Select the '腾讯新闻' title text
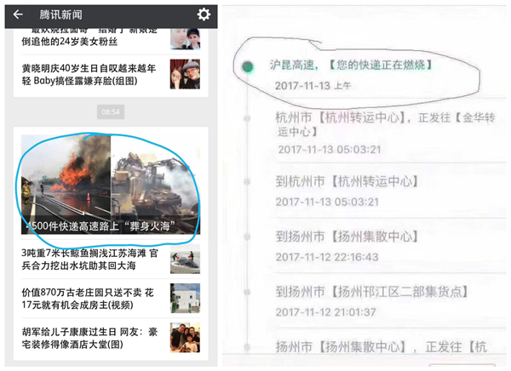 [x=61, y=14]
